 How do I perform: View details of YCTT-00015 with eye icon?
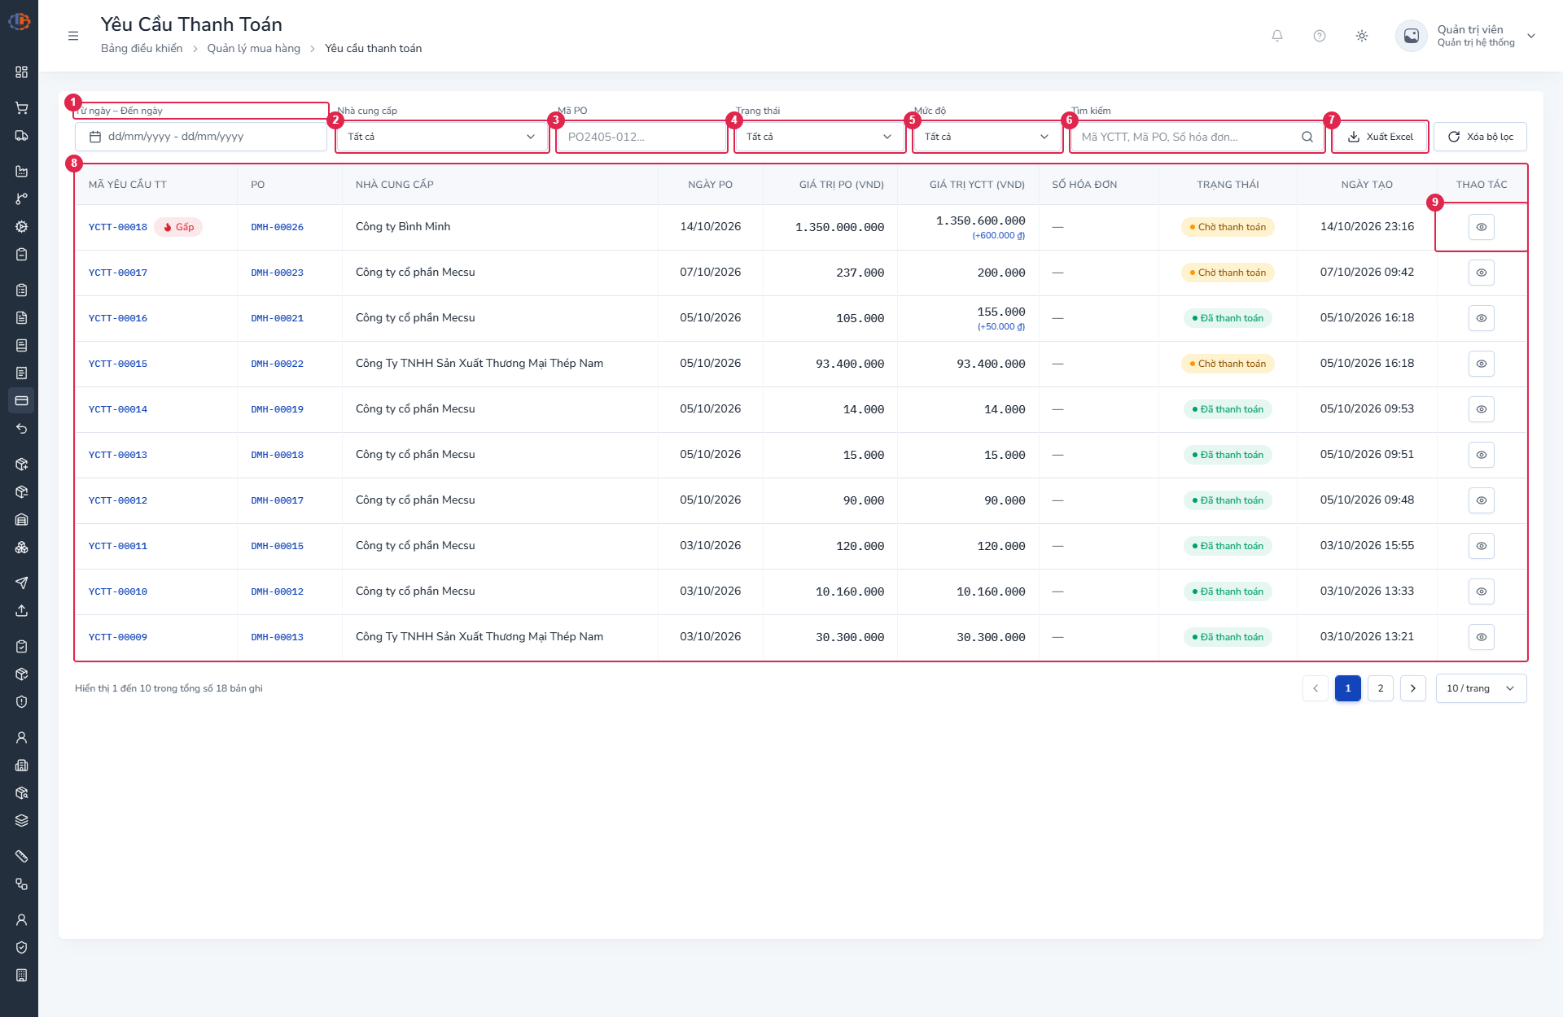(x=1482, y=364)
